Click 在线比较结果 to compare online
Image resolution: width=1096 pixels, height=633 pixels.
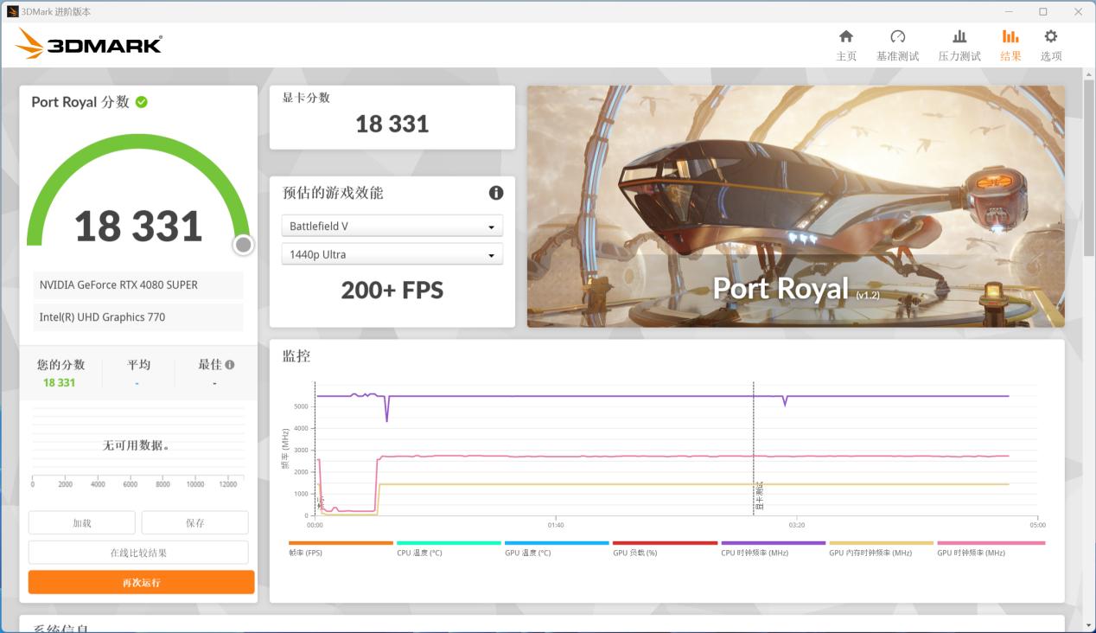coord(139,552)
